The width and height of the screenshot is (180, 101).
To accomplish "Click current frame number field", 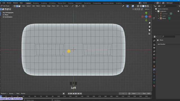I will pos(123,93).
